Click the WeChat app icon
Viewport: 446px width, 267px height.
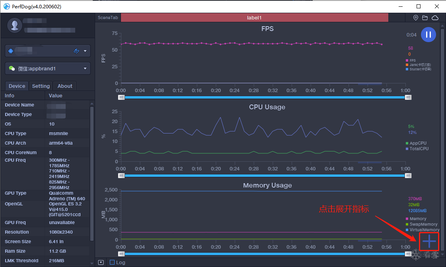[12, 68]
